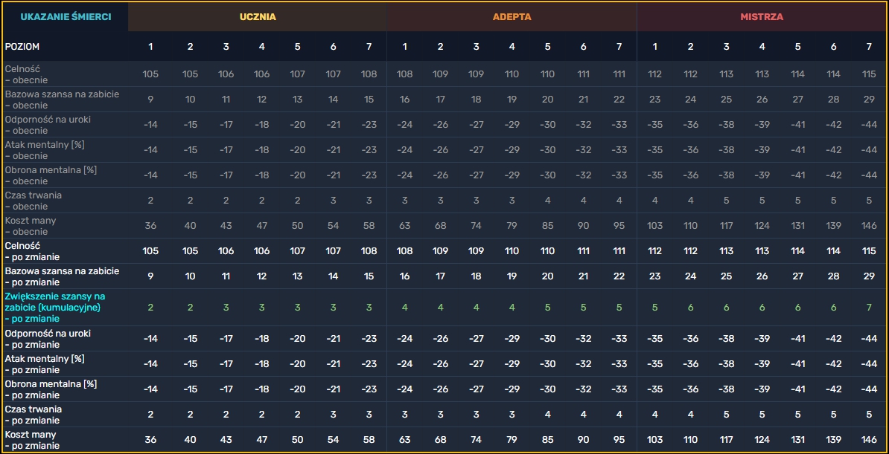This screenshot has width=889, height=454.
Task: Click value 19 in 'Bazowa szansa – po zmianie' row
Action: click(x=512, y=276)
